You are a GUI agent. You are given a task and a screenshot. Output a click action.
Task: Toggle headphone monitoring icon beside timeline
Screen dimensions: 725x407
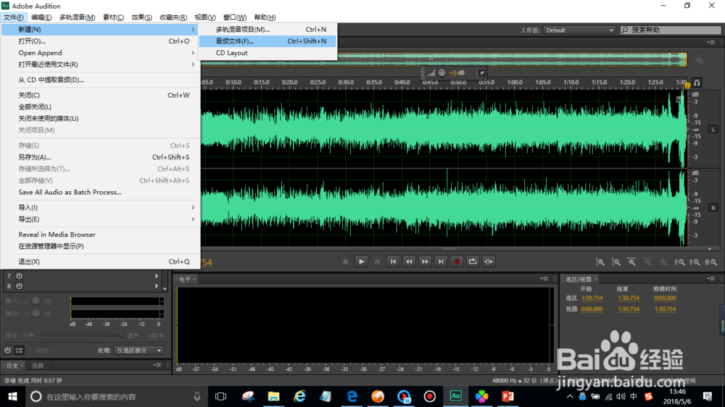pyautogui.click(x=697, y=83)
